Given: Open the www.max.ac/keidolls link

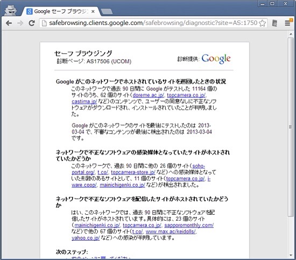Looking at the screenshot, I should point(171,231).
